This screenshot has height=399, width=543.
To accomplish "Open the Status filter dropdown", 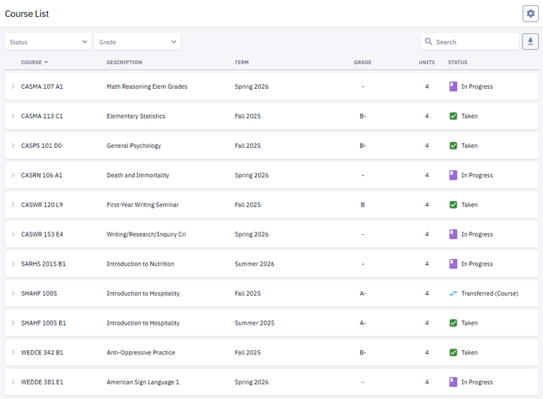I will click(48, 42).
